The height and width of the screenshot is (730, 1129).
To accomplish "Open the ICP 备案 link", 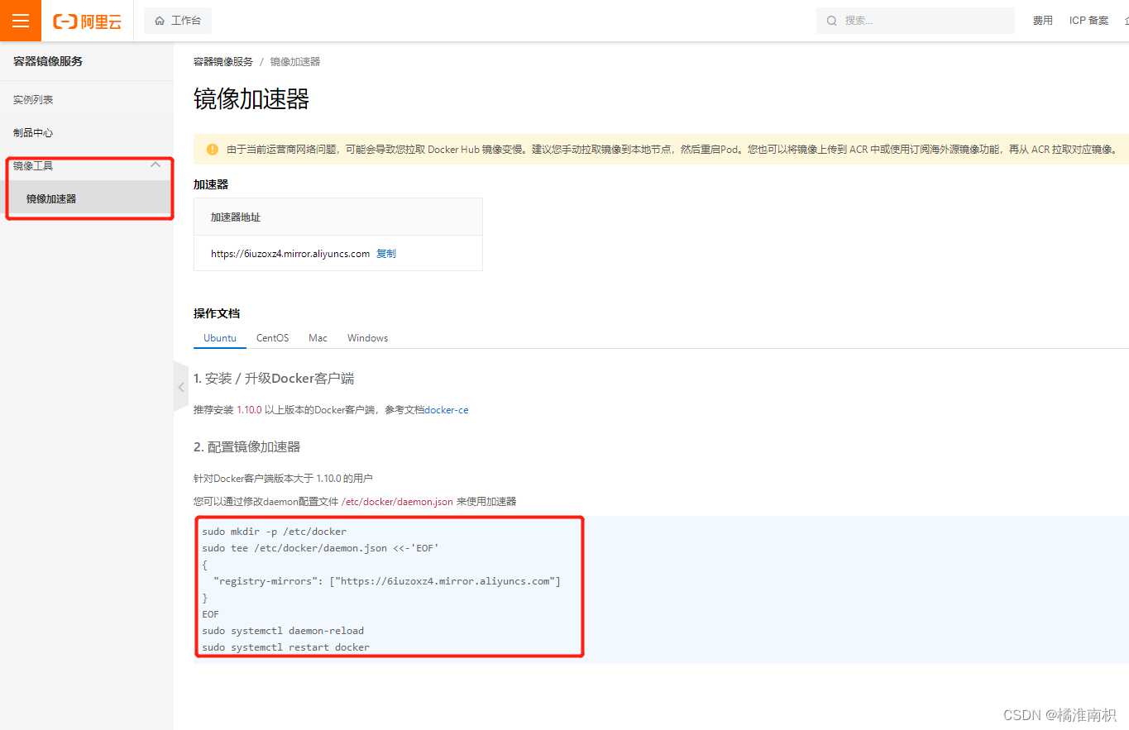I will 1088,21.
